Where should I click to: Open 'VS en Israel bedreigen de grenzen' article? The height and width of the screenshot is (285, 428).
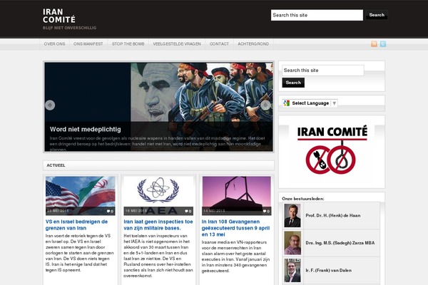pyautogui.click(x=77, y=224)
